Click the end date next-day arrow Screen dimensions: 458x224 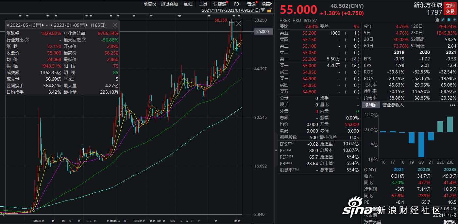click(x=87, y=25)
